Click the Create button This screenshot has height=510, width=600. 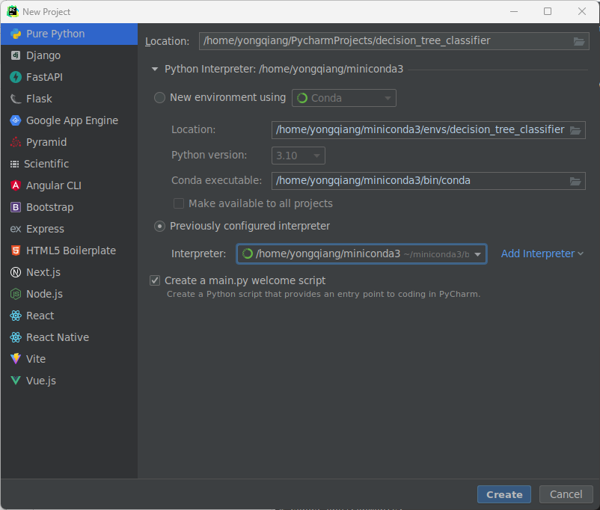click(x=503, y=494)
